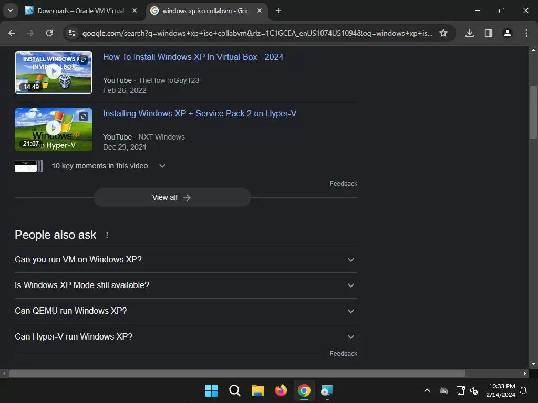Click the horizontal scrollbar thumb
Screen dimensions: 538x403
(237, 373)
